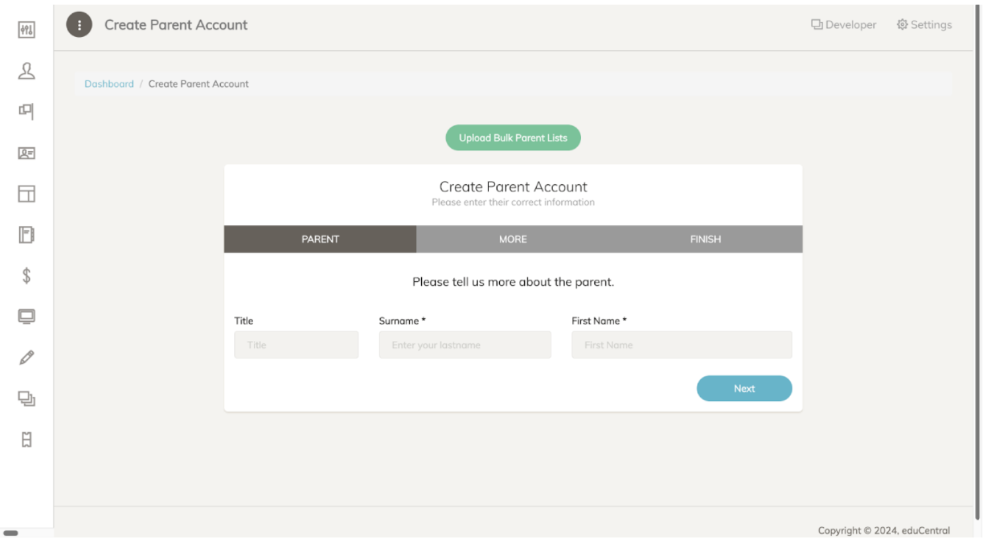Click the user profile icon in sidebar

pos(26,71)
